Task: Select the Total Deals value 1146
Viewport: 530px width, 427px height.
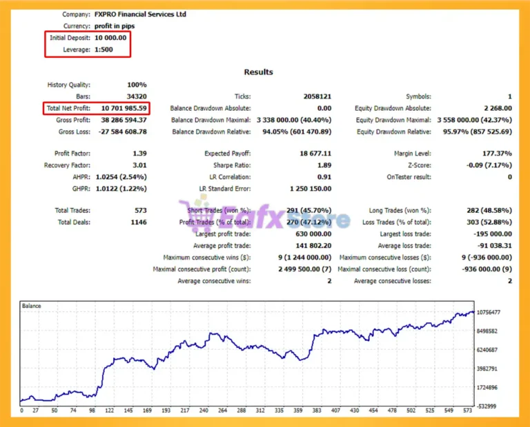Action: [x=139, y=222]
